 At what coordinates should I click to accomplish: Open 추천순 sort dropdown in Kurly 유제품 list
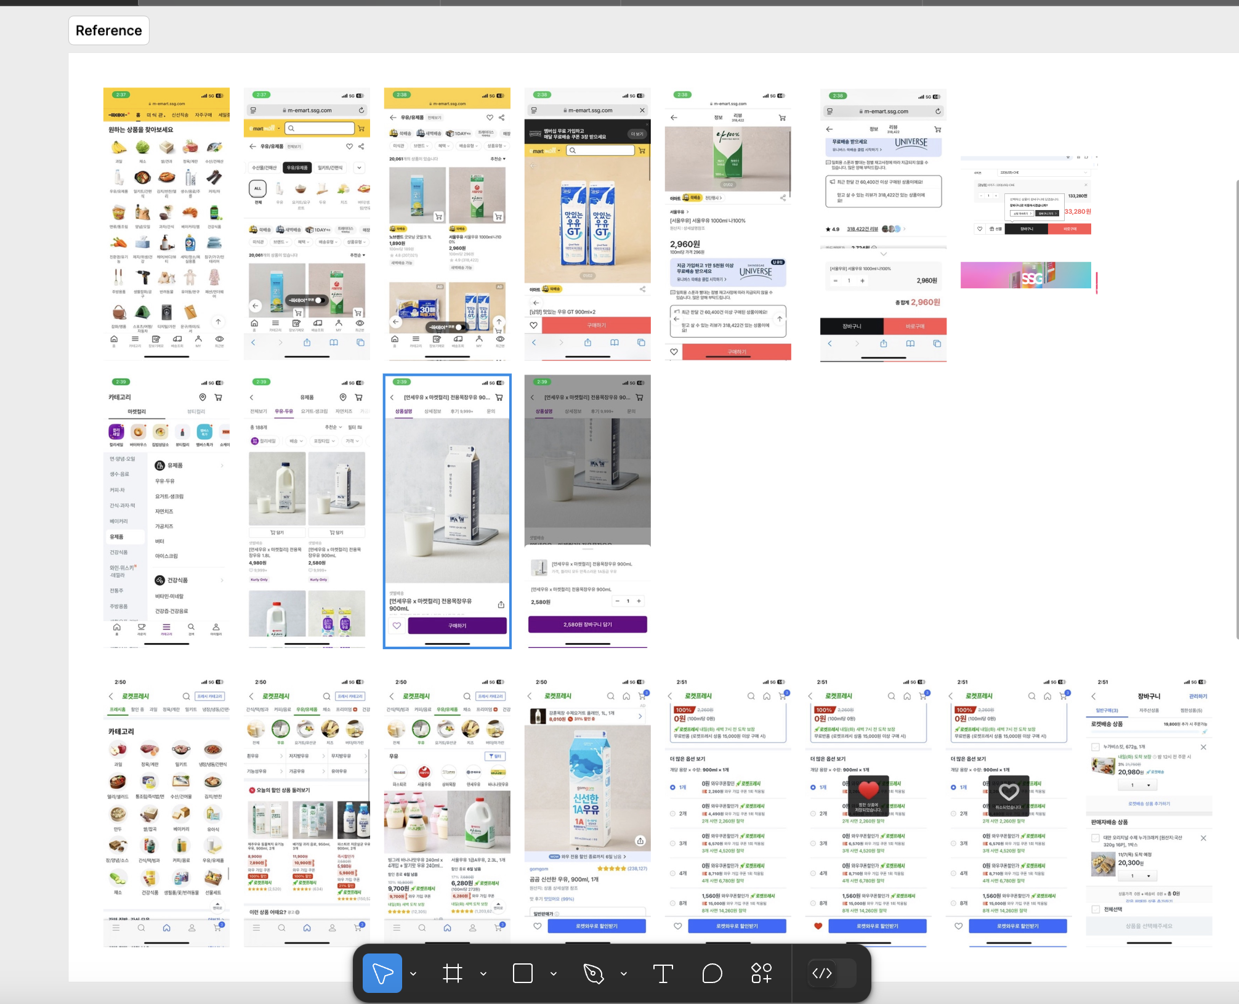point(333,427)
